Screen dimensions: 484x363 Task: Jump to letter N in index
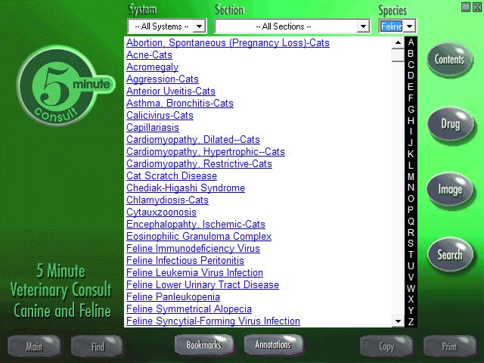click(411, 188)
